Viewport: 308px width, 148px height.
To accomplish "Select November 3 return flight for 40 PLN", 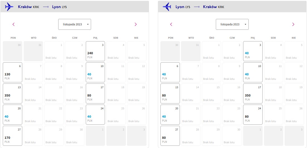I will point(253,51).
